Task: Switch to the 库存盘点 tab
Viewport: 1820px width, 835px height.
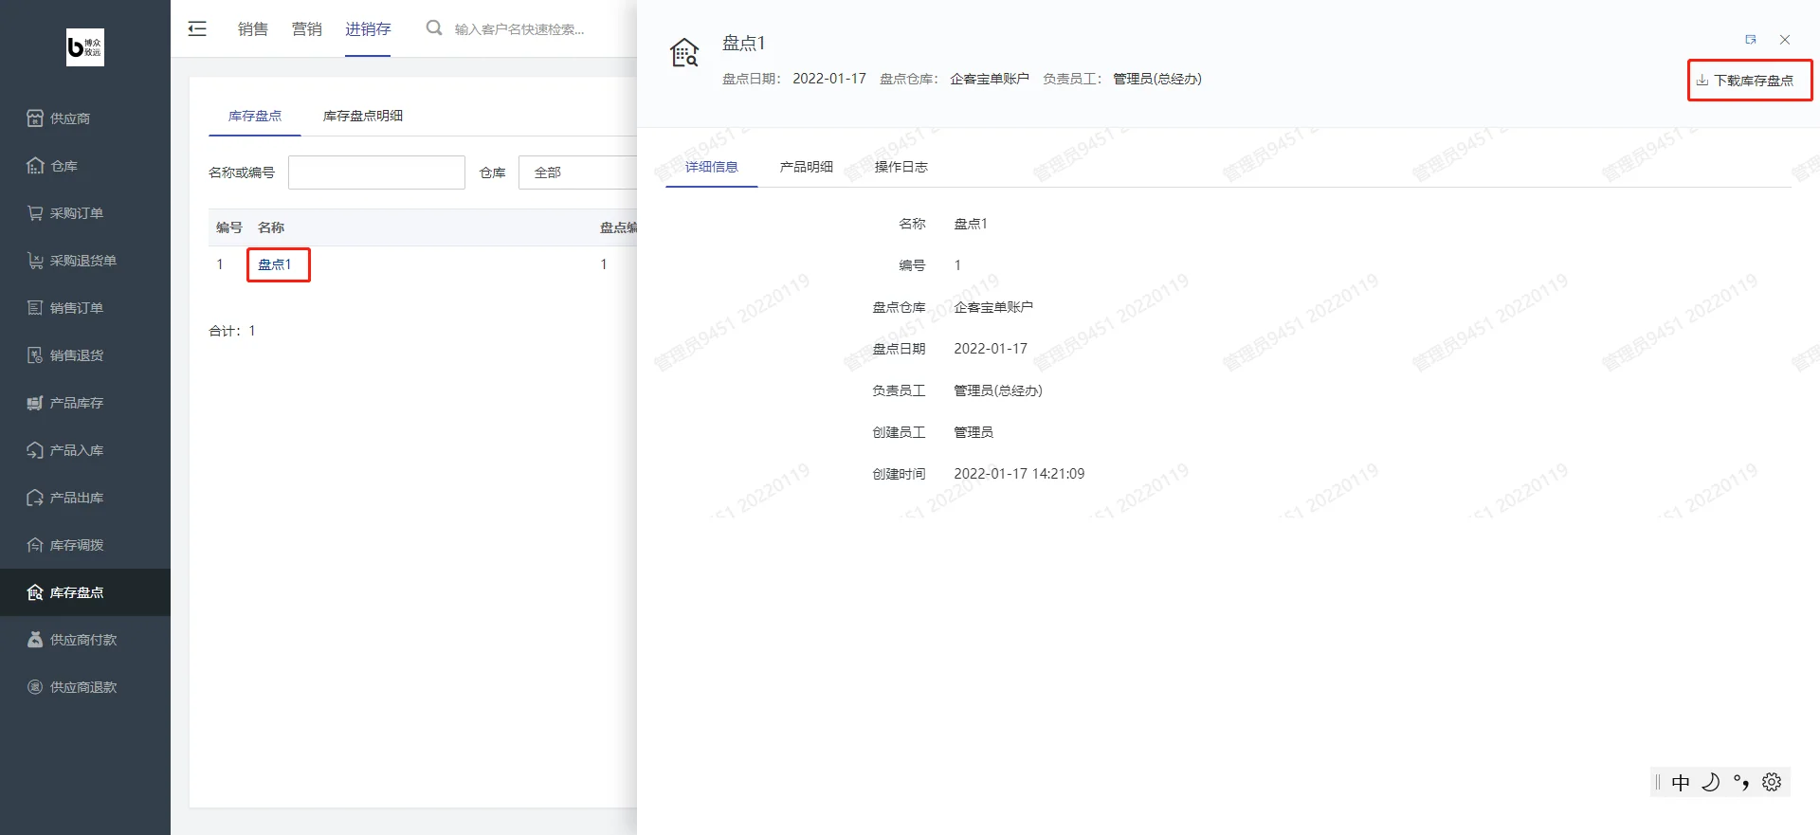Action: [255, 116]
